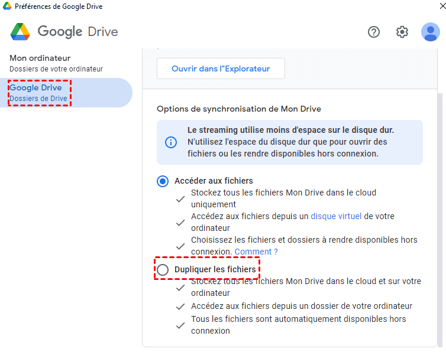Image resolution: width=446 pixels, height=352 pixels.
Task: Click checkmark beside 'Accédez aux fichiers depuis un disque virtuel'
Action: (x=180, y=223)
